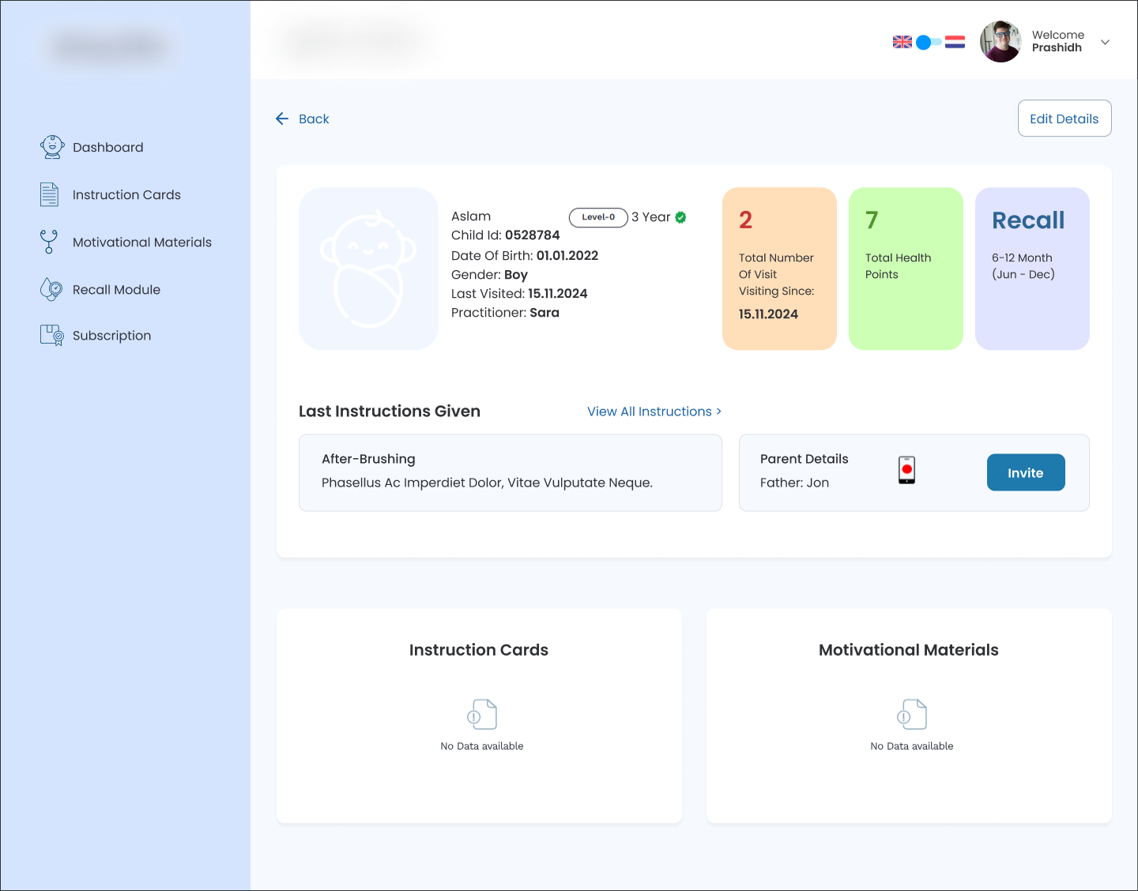This screenshot has width=1138, height=891.
Task: Click 'No Data available' under Instruction Cards
Action: click(x=482, y=746)
